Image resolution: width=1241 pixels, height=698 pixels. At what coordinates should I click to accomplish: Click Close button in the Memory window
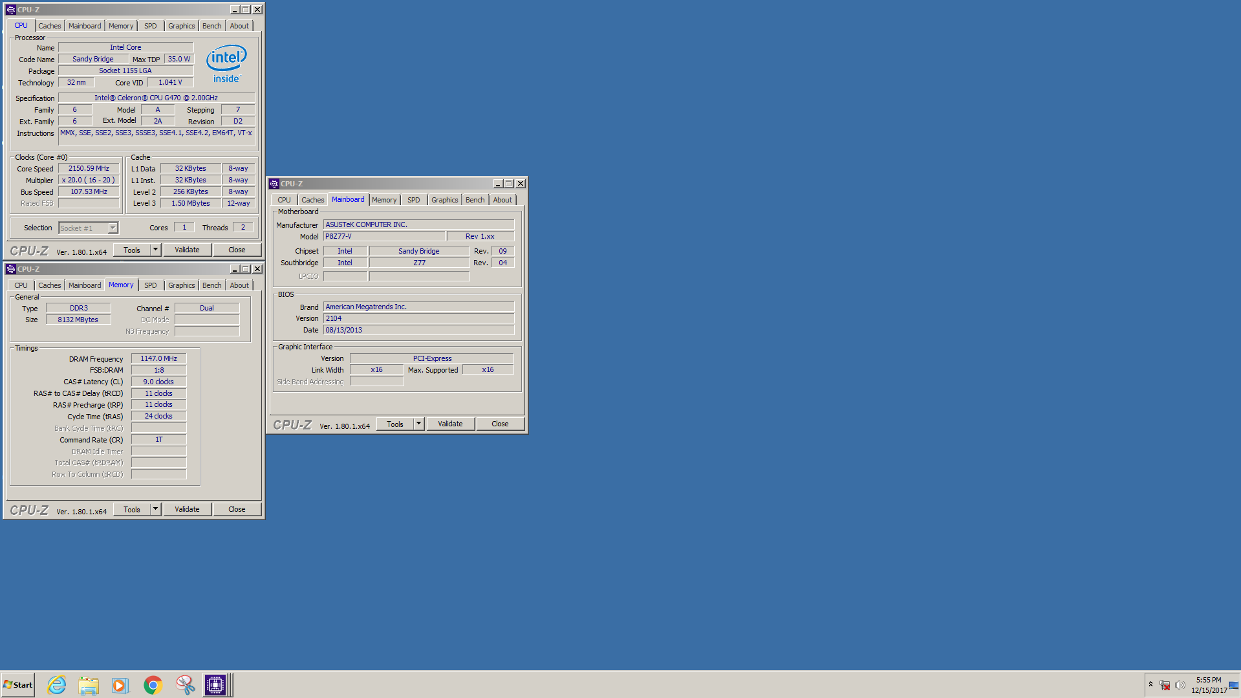(237, 509)
